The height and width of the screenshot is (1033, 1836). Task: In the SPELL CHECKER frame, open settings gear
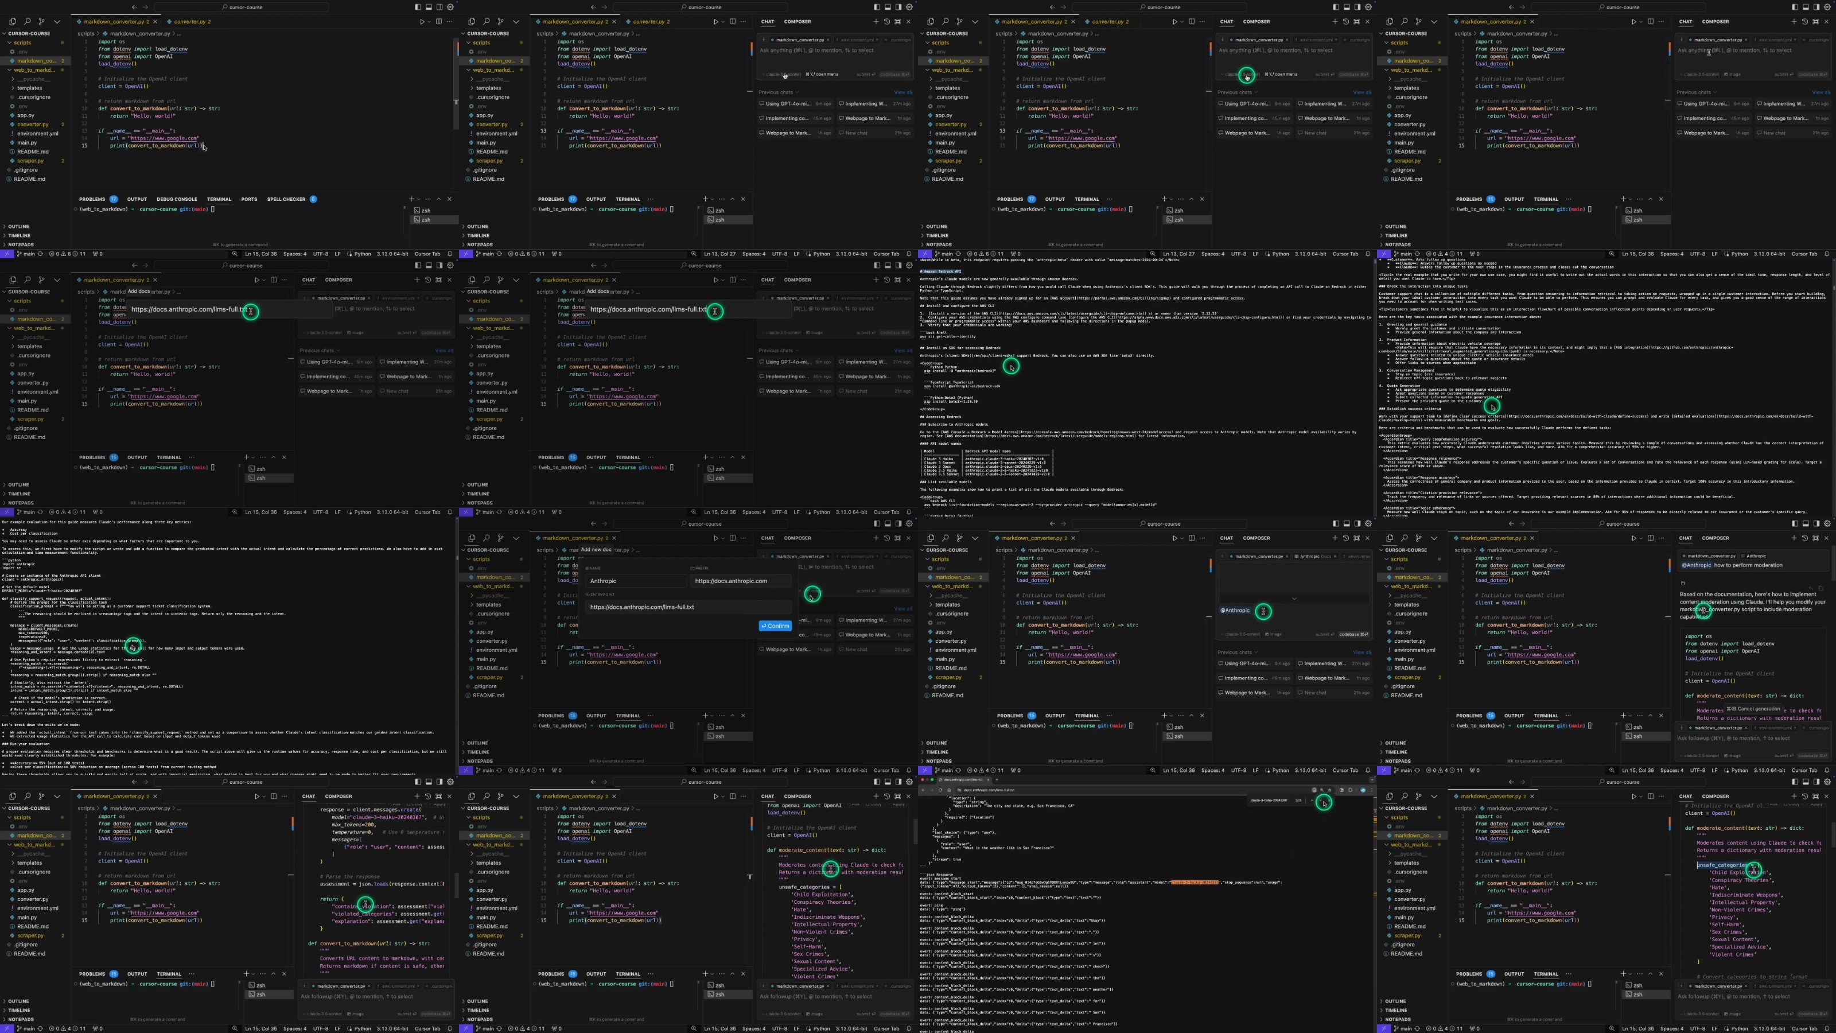click(x=450, y=7)
